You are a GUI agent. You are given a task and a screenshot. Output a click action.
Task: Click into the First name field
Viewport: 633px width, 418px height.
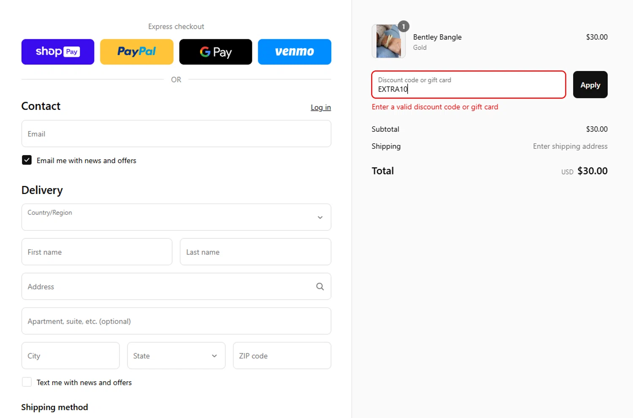(97, 252)
